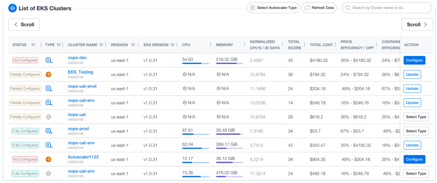Open the EKS_Testing cluster link
The width and height of the screenshot is (437, 183).
pos(80,72)
